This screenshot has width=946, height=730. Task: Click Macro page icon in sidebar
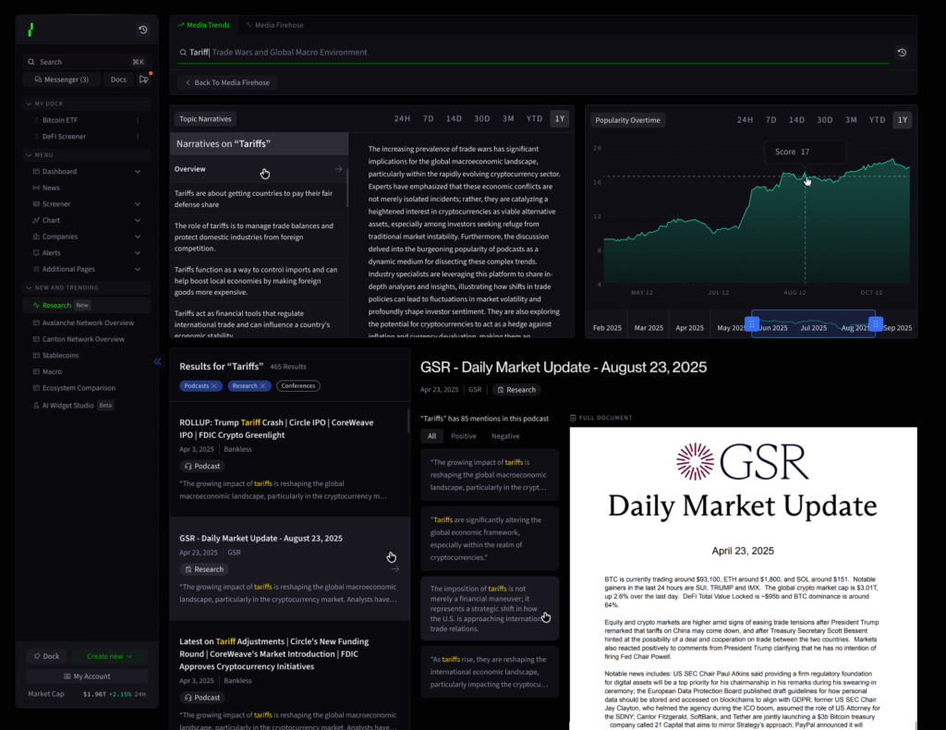point(36,371)
